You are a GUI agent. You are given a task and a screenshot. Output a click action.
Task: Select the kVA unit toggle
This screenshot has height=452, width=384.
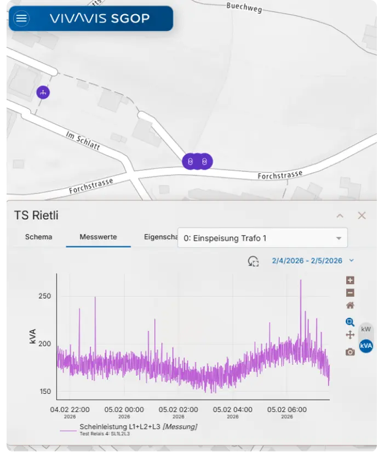tap(366, 346)
